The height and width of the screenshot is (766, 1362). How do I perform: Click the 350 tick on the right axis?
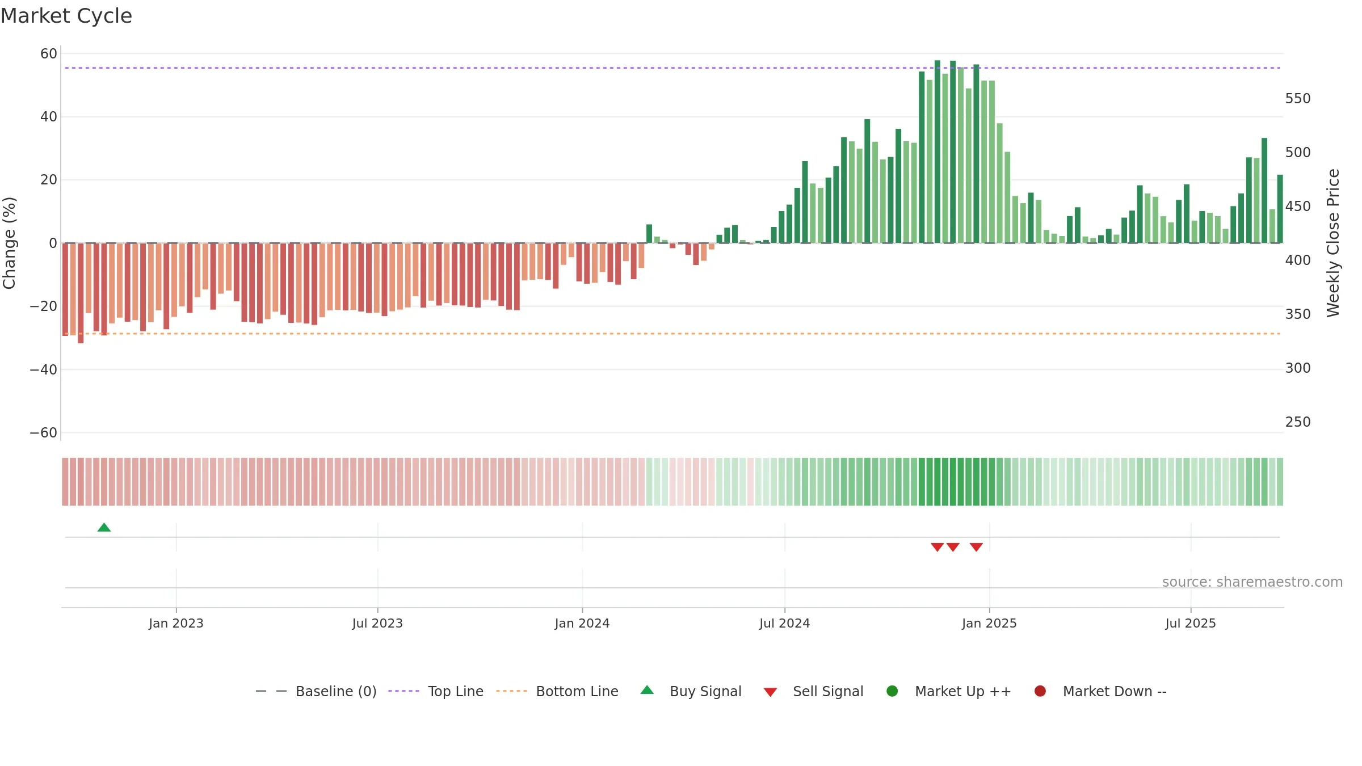(x=1298, y=314)
